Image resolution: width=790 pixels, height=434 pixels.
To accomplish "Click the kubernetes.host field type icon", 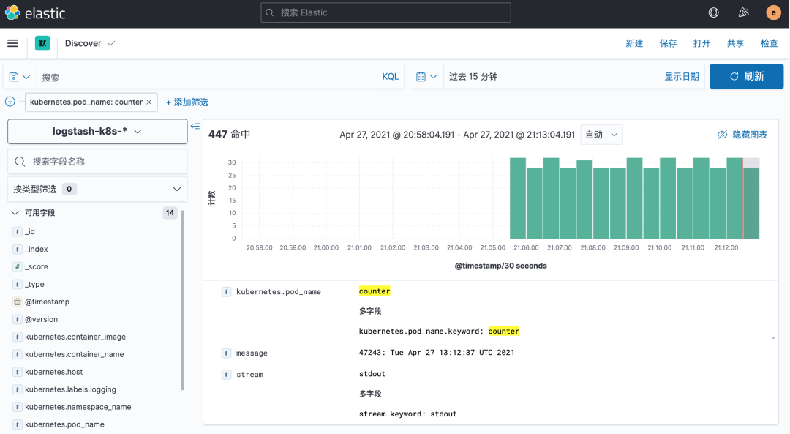I will (x=18, y=372).
